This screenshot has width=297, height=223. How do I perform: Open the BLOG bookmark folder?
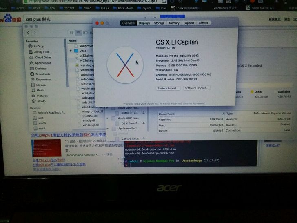[102, 8]
